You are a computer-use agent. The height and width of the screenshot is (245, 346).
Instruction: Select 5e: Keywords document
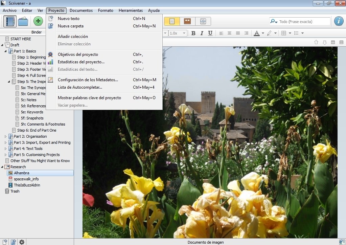pyautogui.click(x=32, y=112)
